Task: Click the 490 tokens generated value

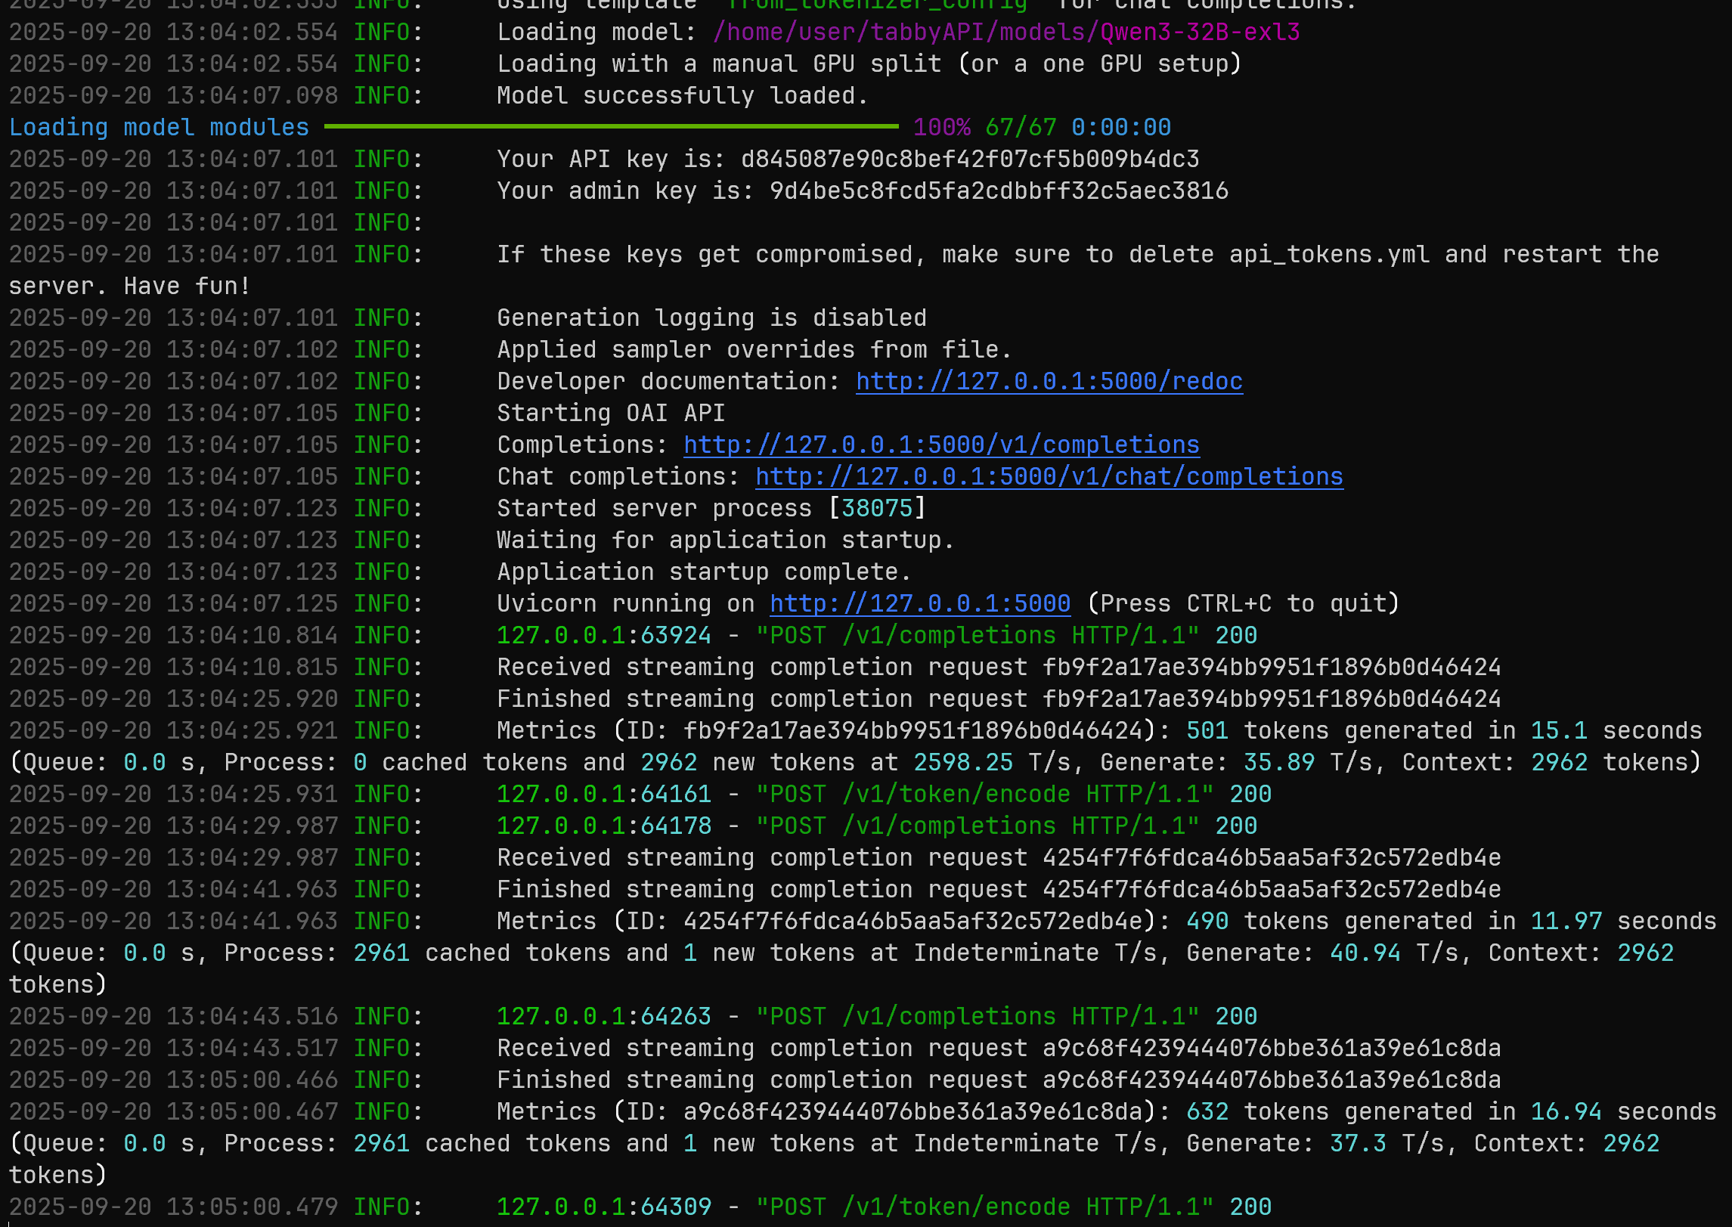Action: point(1207,922)
